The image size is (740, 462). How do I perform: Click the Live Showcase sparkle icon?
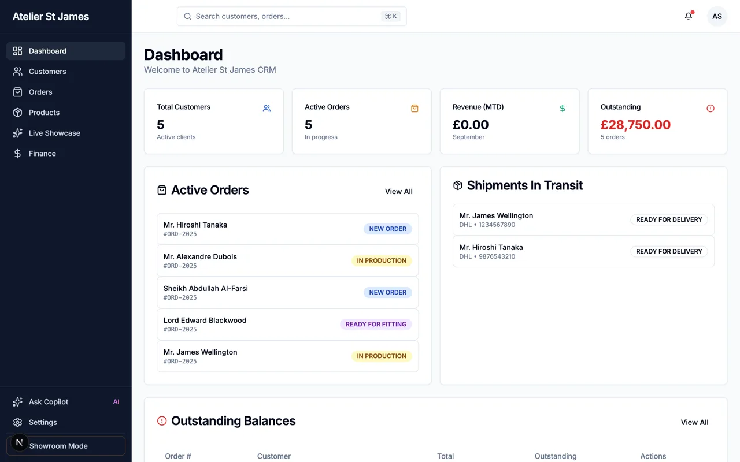click(17, 133)
